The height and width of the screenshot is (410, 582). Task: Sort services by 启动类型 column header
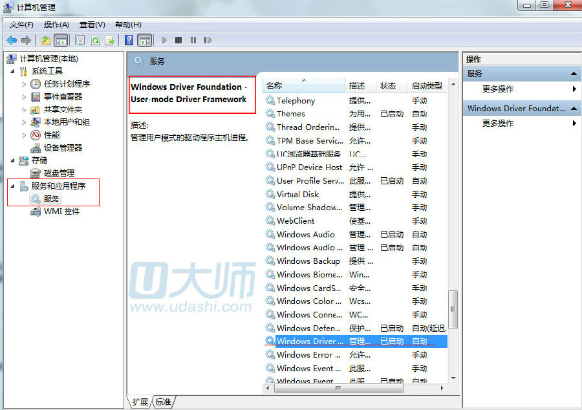click(x=427, y=85)
